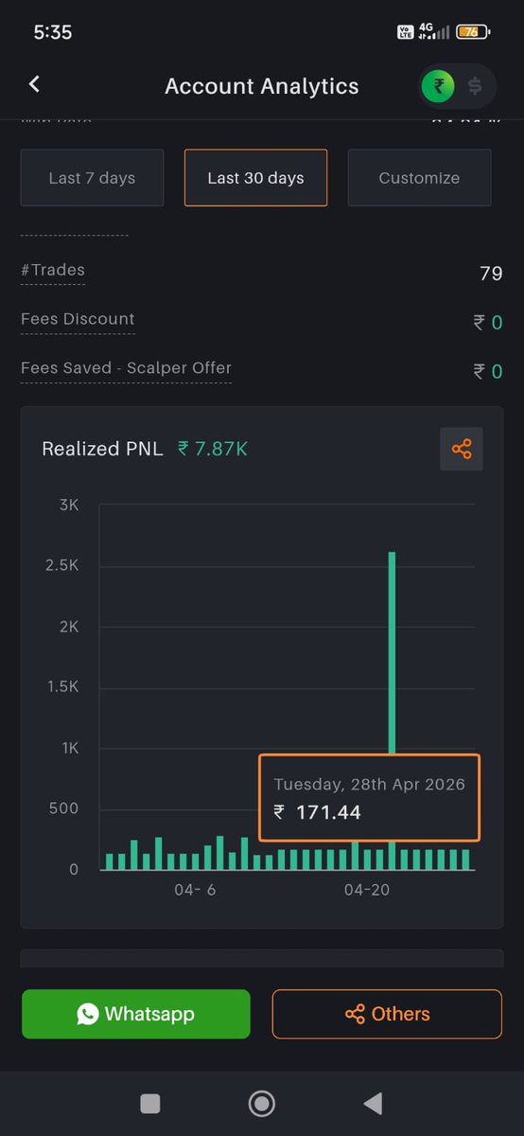Screen dimensions: 524x1136
Task: Share via Whatsapp button
Action: [136, 1014]
